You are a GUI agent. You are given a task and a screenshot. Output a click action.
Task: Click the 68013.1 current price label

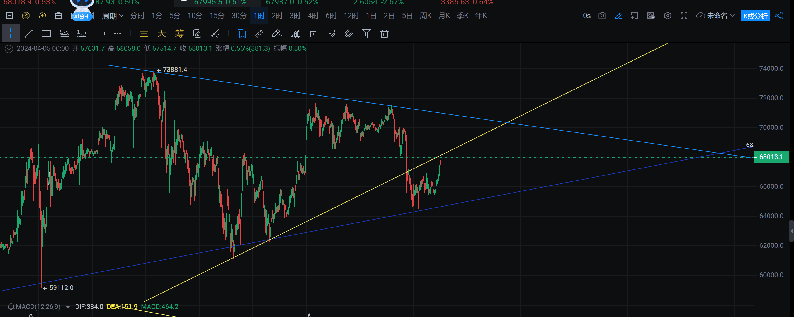point(771,157)
